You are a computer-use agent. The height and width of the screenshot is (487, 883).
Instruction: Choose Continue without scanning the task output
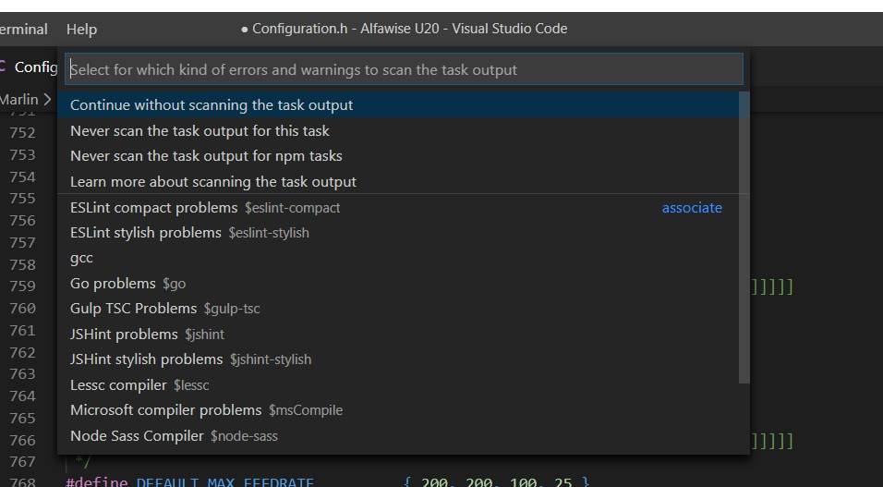coord(212,105)
